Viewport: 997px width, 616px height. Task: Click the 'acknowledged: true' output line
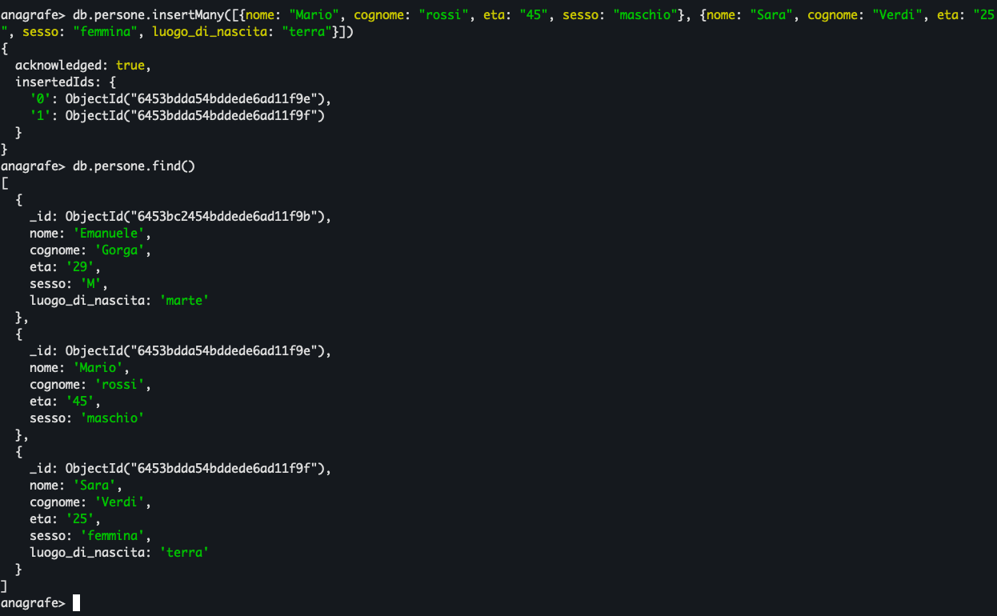82,66
